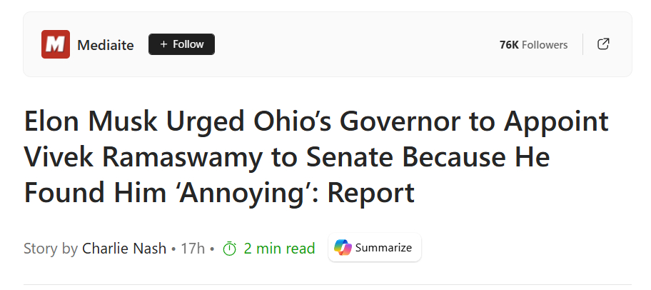
Task: Click the plus icon on Follow
Action: [x=163, y=44]
